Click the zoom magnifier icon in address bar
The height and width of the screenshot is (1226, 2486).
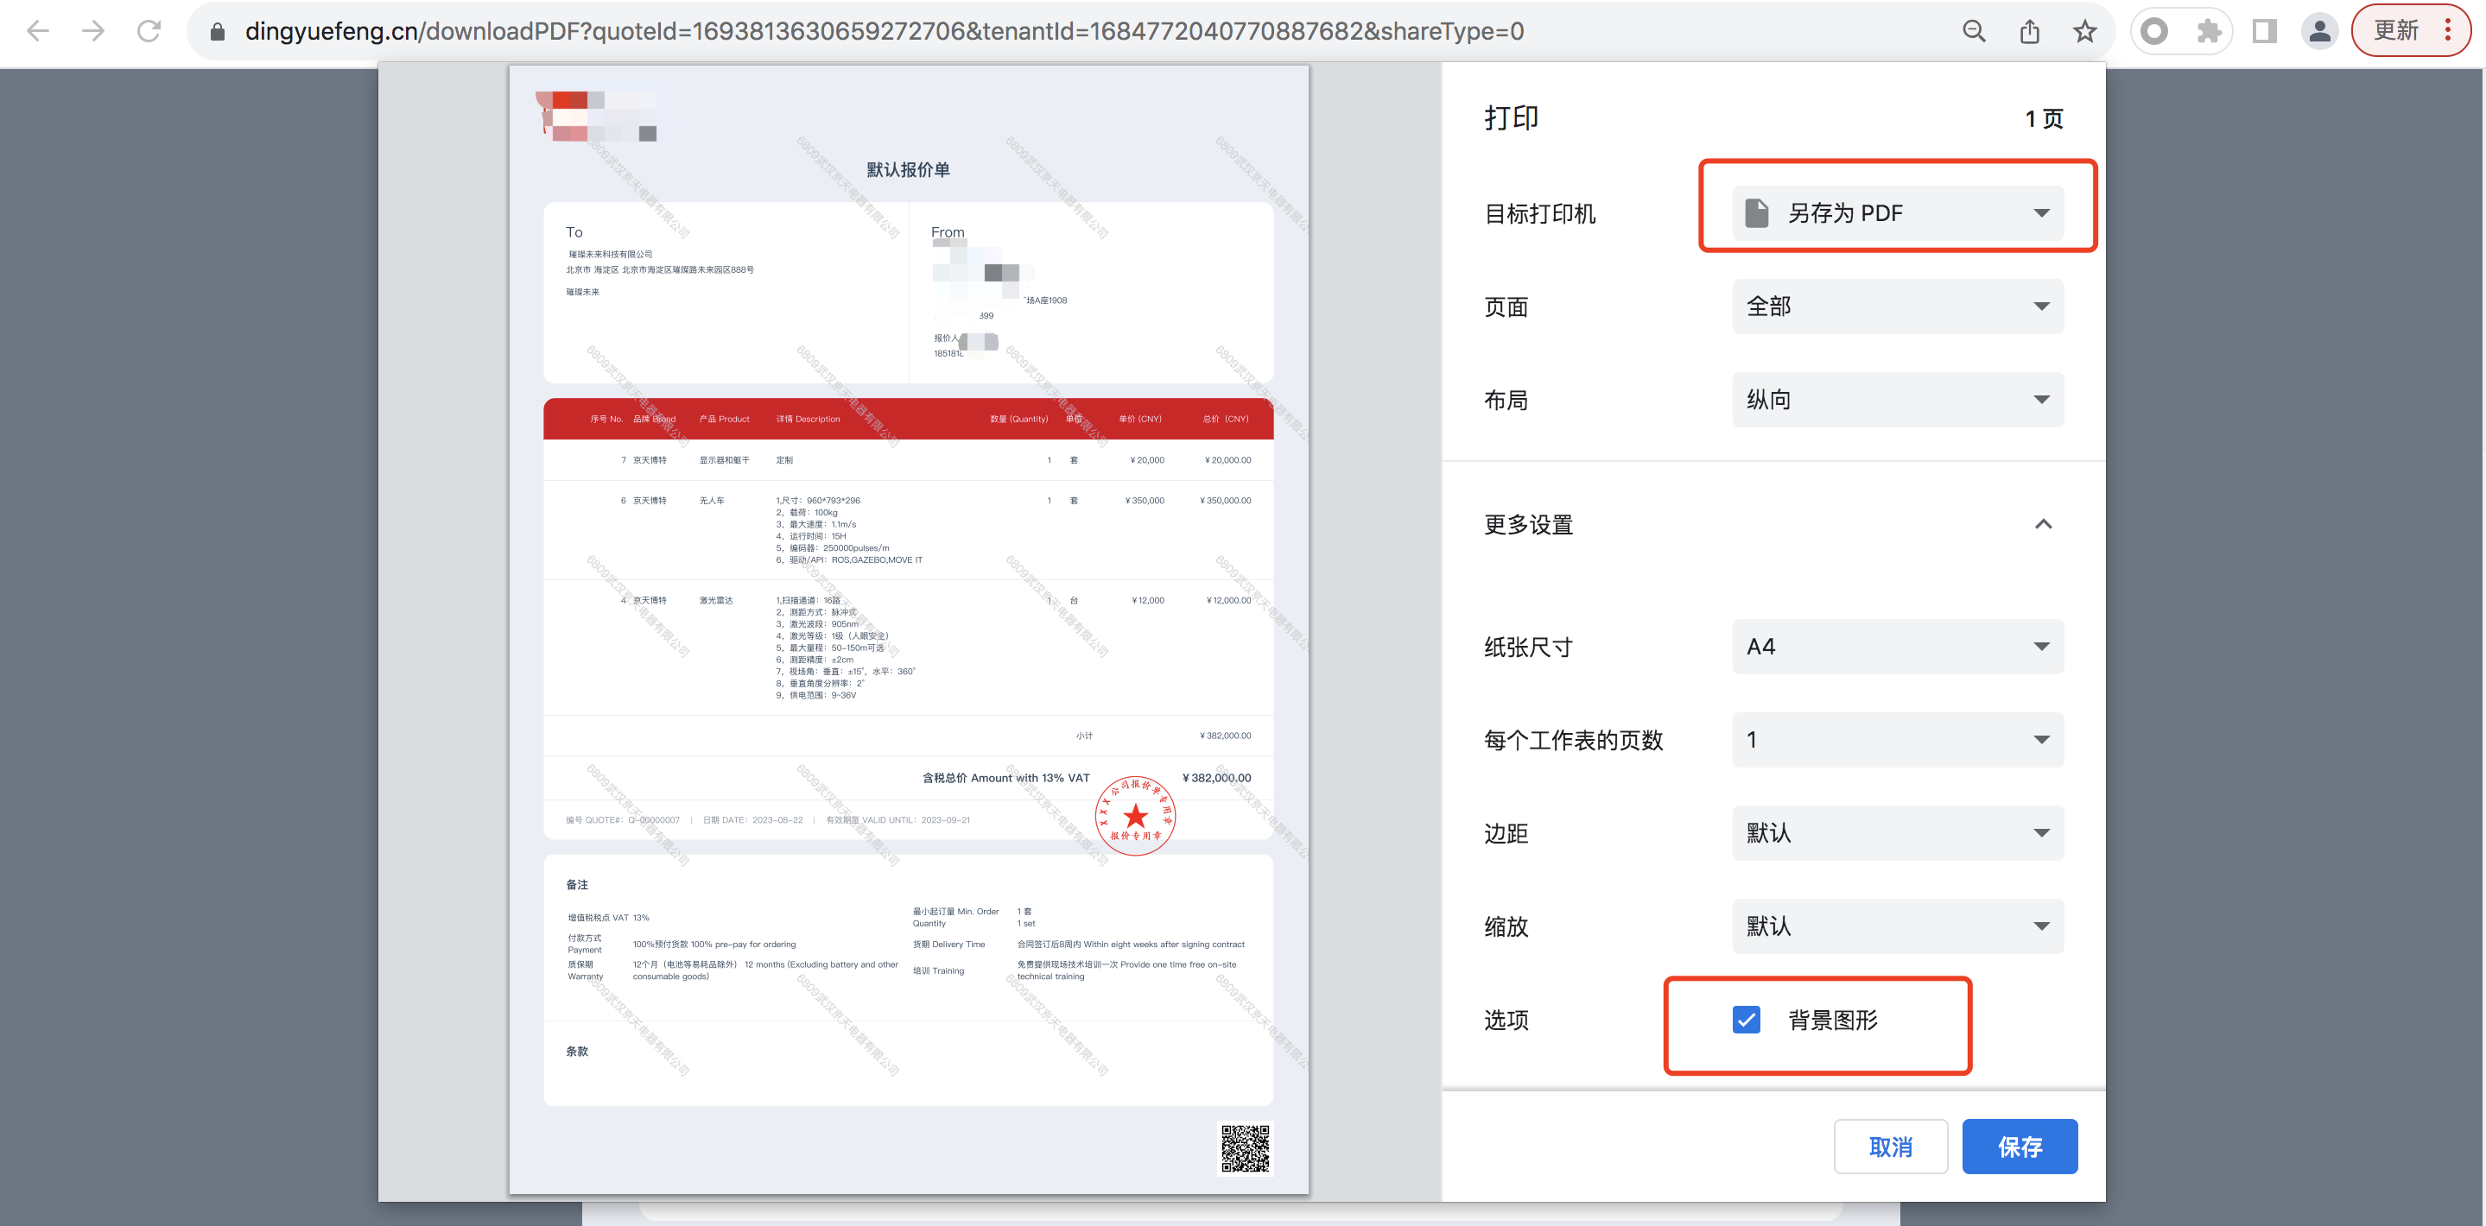1974,31
